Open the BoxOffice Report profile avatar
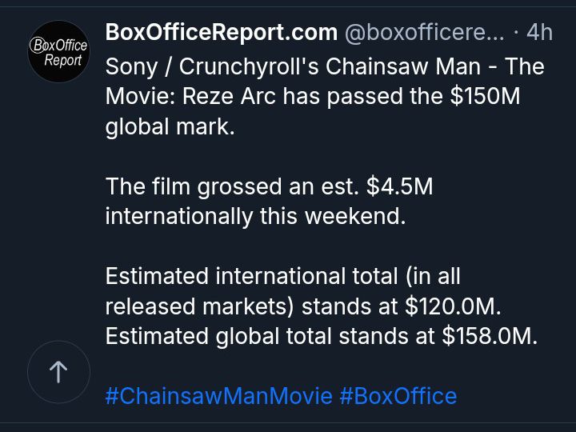The width and height of the screenshot is (576, 432). (x=58, y=53)
